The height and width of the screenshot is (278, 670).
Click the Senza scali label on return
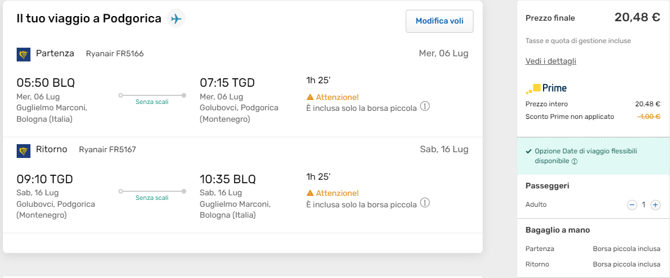point(152,198)
